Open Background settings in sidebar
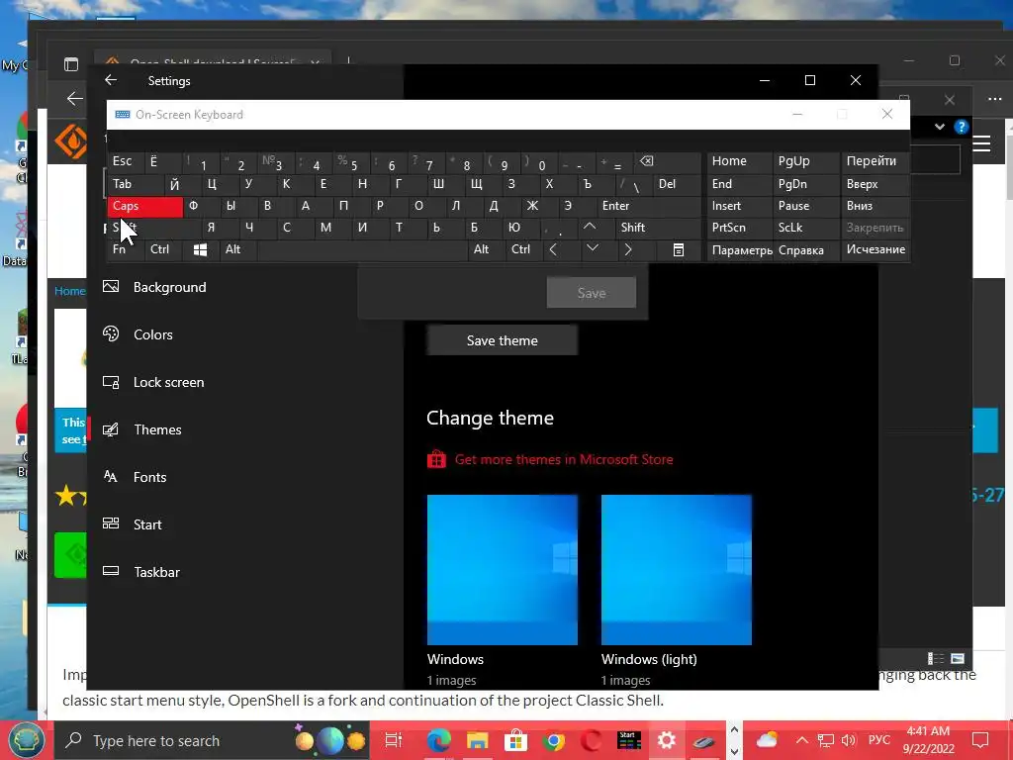Viewport: 1013px width, 760px height. pyautogui.click(x=169, y=287)
